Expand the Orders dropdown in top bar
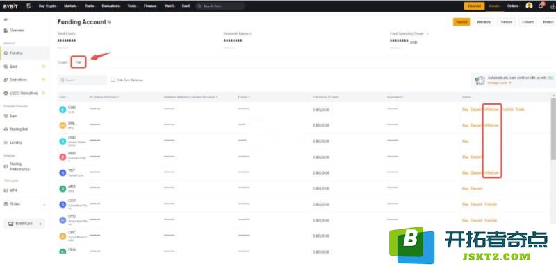Viewport: 556px width, 266px height. (x=514, y=6)
